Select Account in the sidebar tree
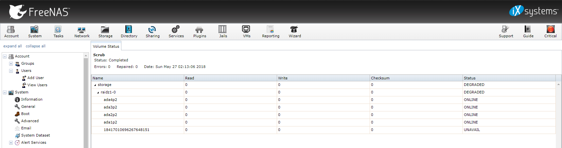562x148 pixels. point(22,57)
